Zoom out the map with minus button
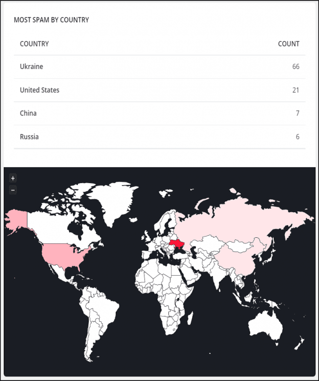 point(13,190)
